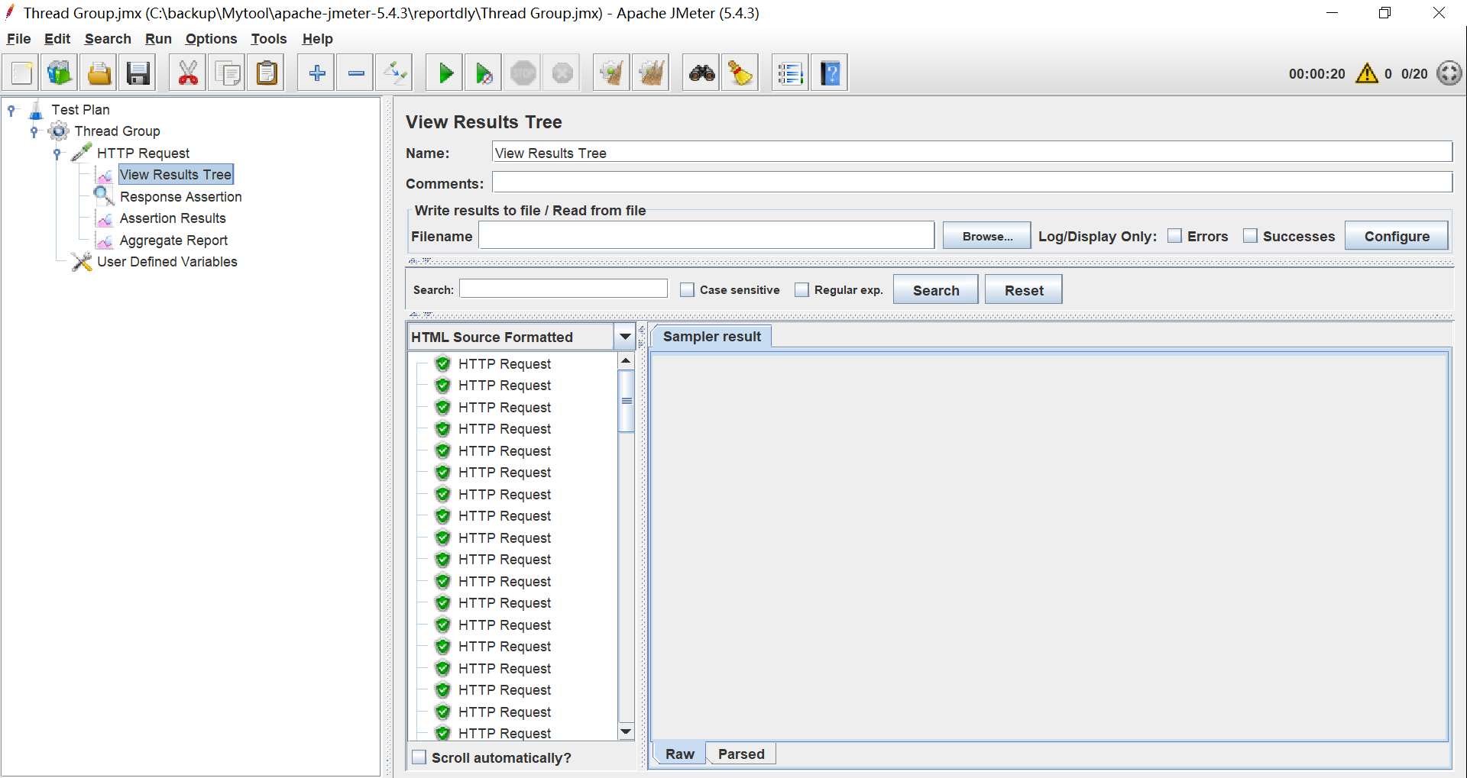
Task: Select the Response Assertion magnifier item
Action: [180, 196]
